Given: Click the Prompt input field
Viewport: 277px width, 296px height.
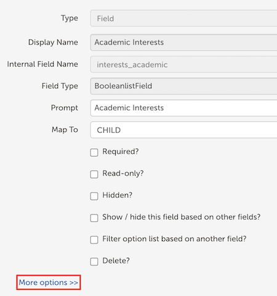Looking at the screenshot, I should (x=183, y=108).
